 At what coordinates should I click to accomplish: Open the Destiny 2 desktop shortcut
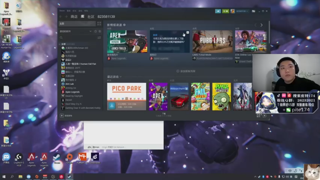[x=6, y=74]
